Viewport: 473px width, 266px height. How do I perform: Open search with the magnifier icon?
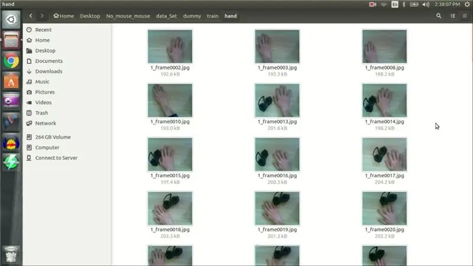439,16
